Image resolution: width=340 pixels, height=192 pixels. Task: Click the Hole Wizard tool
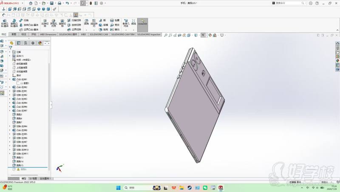pos(54,23)
